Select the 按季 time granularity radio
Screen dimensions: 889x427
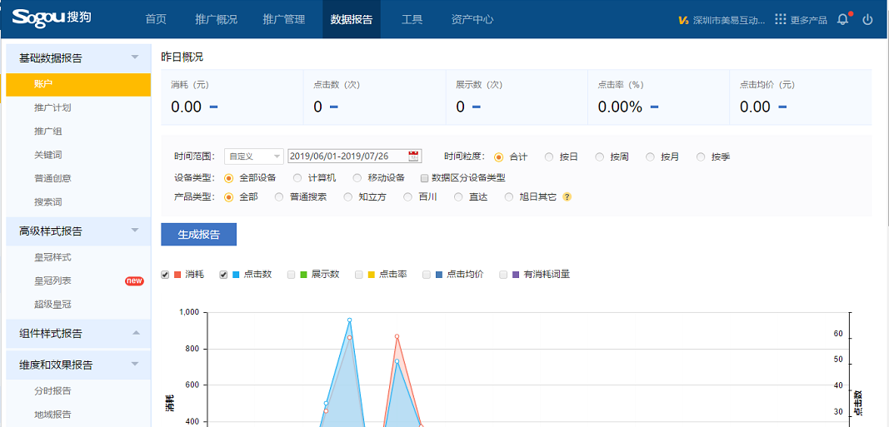point(701,156)
